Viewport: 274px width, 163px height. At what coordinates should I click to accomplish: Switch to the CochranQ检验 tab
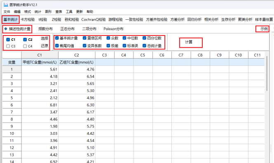pos(94,19)
